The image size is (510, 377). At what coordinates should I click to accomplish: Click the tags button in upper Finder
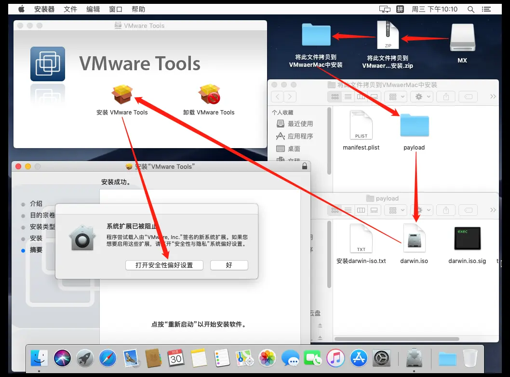coord(469,97)
